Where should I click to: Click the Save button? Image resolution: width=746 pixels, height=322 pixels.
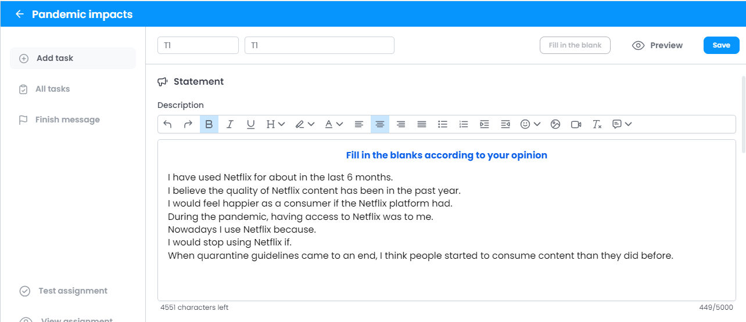721,45
